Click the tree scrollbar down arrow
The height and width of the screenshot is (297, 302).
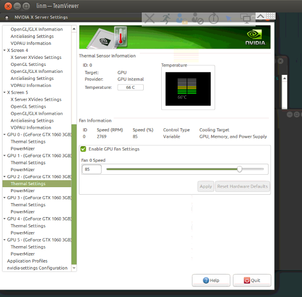pos(74,268)
